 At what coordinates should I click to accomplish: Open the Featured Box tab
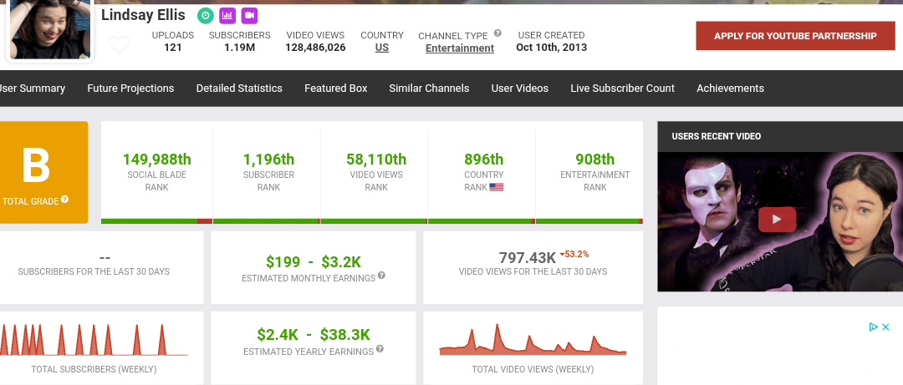pos(336,88)
